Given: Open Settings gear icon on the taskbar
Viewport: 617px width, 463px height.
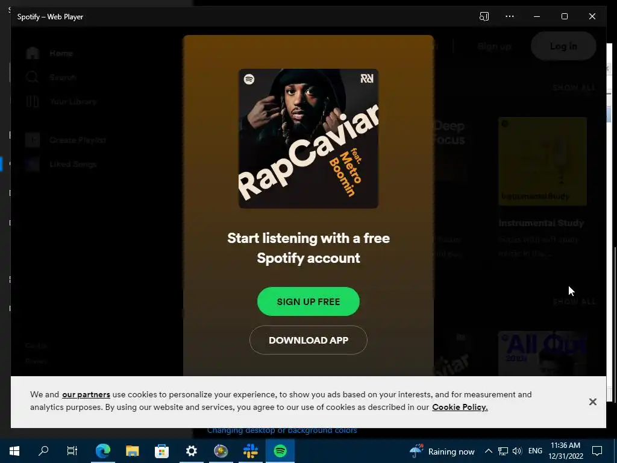Looking at the screenshot, I should coord(191,451).
